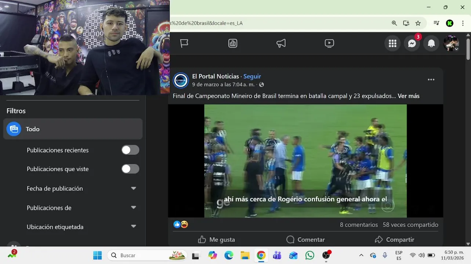Open Chrome media controls icon
The width and height of the screenshot is (471, 264).
[436, 23]
